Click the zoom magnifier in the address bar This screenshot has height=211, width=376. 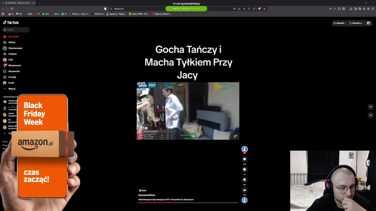tap(249, 9)
